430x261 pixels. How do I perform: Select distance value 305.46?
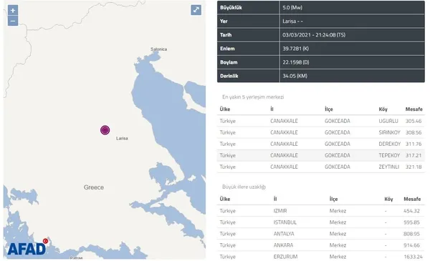414,121
